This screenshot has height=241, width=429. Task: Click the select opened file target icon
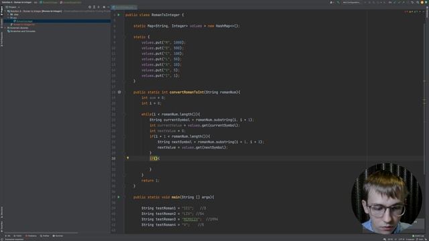point(89,7)
